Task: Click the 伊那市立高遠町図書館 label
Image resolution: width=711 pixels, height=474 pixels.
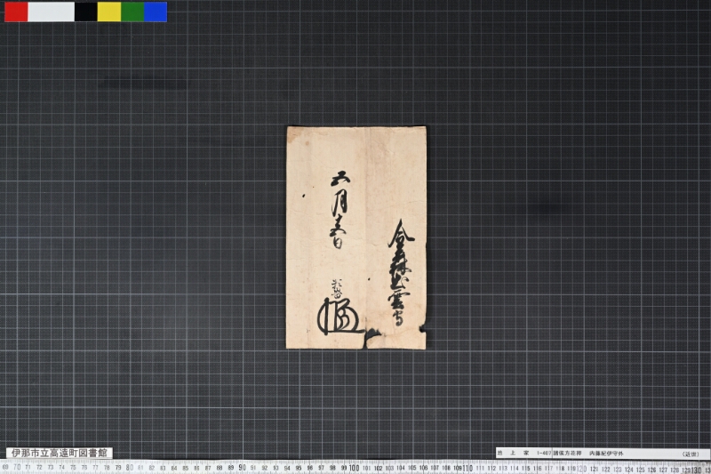Action: (x=60, y=453)
